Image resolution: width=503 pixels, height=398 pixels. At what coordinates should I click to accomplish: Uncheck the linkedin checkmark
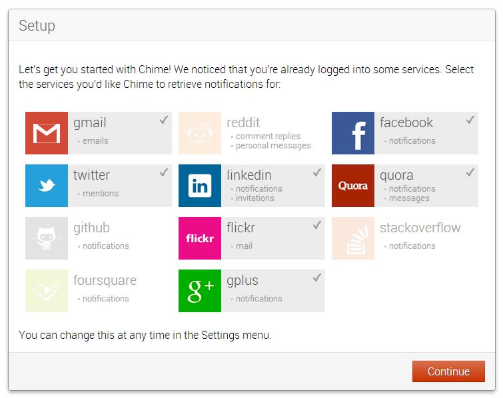point(316,173)
